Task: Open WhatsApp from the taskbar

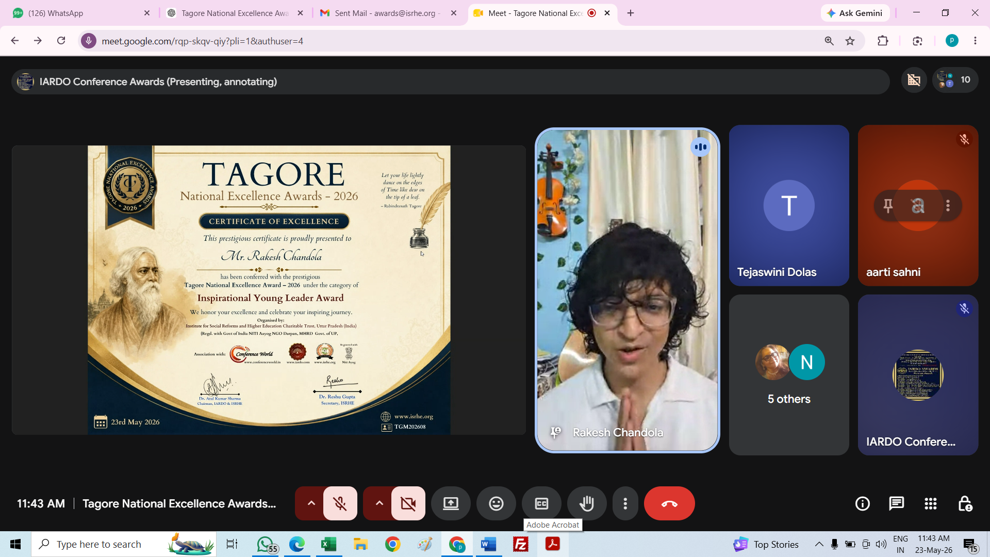Action: click(x=266, y=544)
